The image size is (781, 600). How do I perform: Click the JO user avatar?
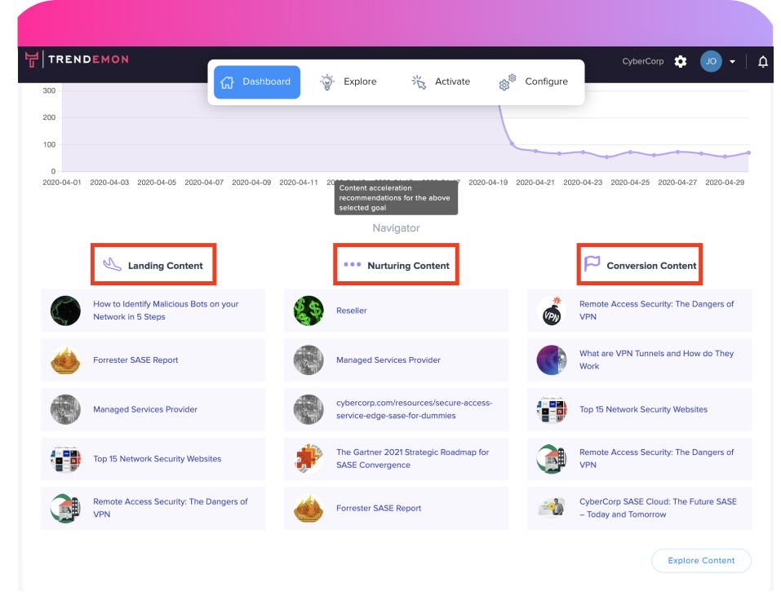click(x=711, y=61)
